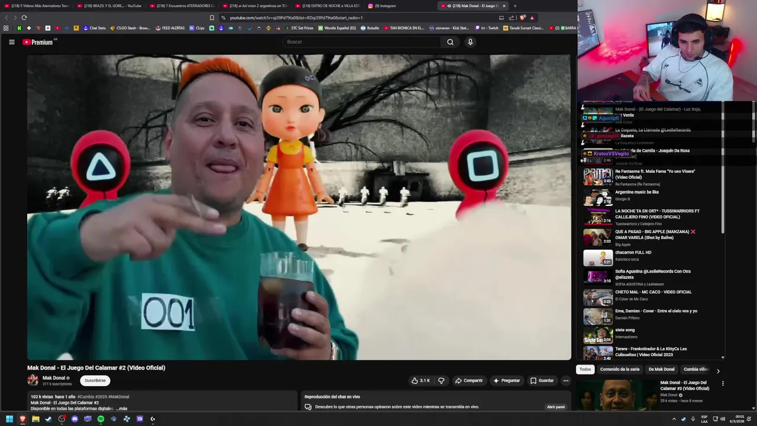Switch to 5 Videos Más Aterradores tab
Viewport: 757px width, 426px height.
click(x=36, y=6)
